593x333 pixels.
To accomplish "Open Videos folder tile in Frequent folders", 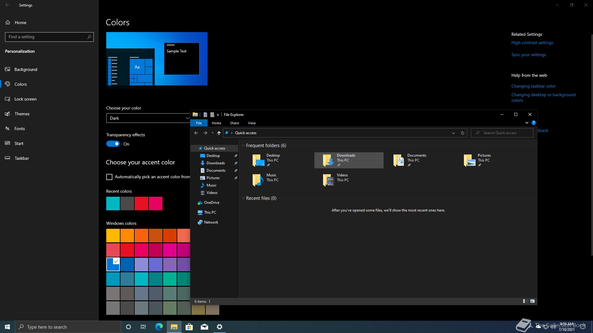I will tap(349, 180).
